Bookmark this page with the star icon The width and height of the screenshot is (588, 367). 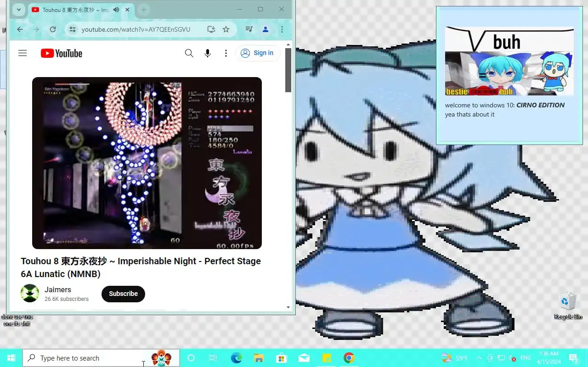tap(226, 29)
